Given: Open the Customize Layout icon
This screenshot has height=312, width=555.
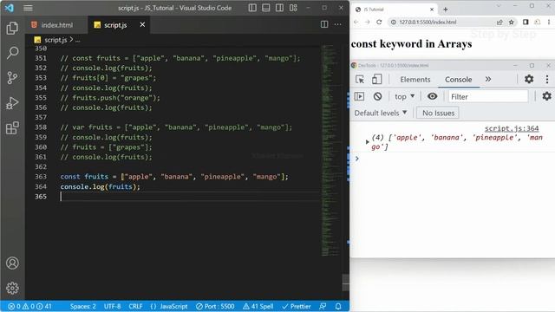Looking at the screenshot, I should [x=293, y=8].
